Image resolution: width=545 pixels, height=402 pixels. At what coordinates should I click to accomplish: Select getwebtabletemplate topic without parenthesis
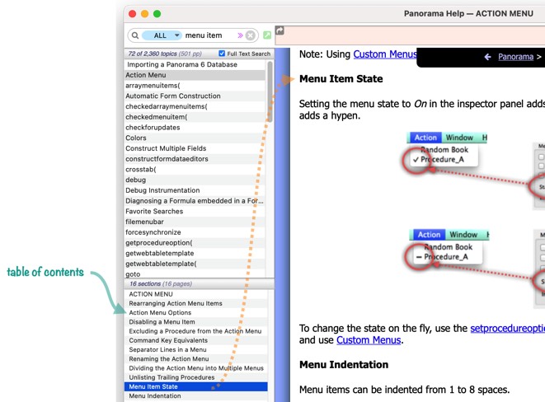pyautogui.click(x=195, y=253)
